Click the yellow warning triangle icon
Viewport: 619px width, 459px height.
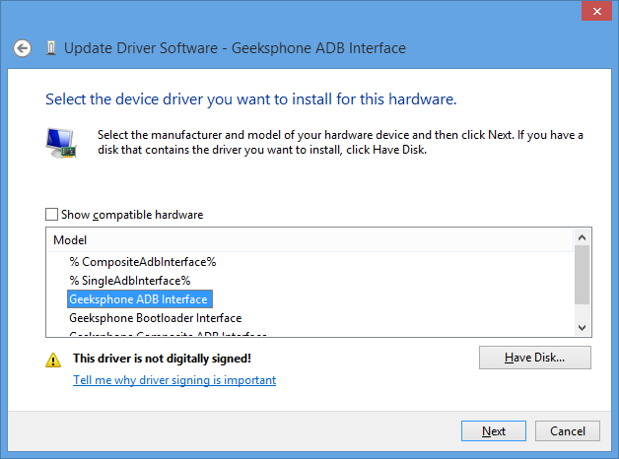53,360
